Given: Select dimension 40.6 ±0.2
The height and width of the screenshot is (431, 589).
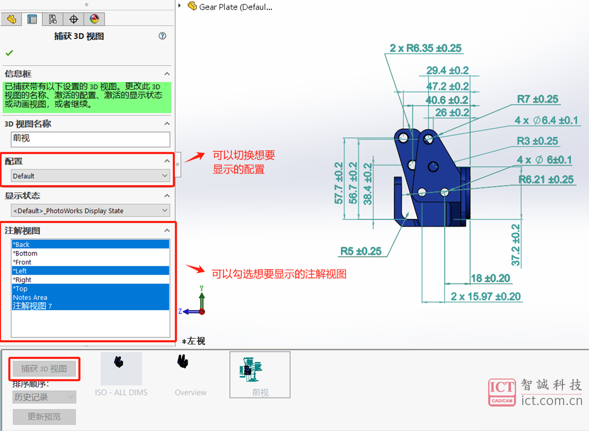Looking at the screenshot, I should coord(446,100).
